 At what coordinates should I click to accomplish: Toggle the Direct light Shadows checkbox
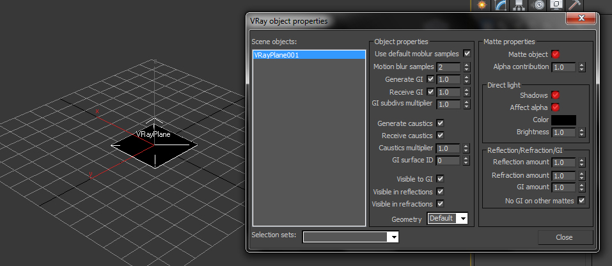[x=556, y=95]
